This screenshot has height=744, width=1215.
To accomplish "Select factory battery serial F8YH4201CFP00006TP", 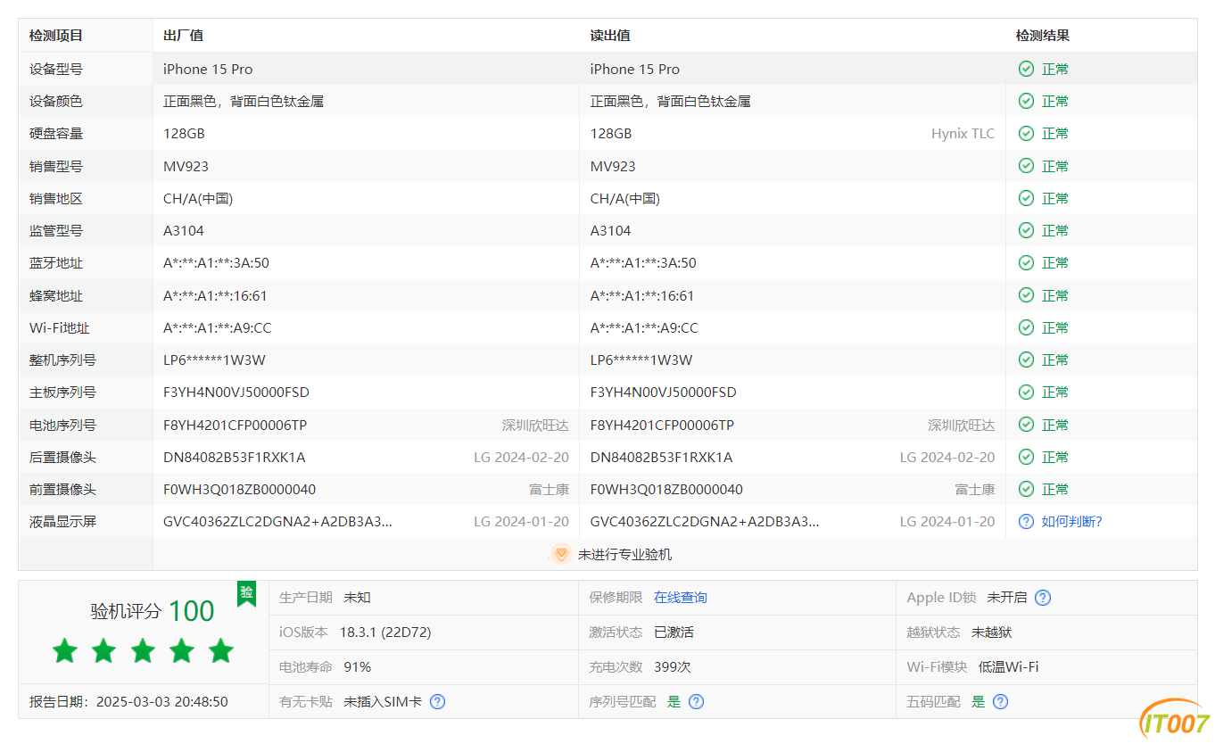I will (235, 425).
